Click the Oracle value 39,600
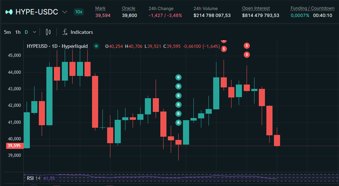Viewport: 339px width, 186px height. pos(129,15)
